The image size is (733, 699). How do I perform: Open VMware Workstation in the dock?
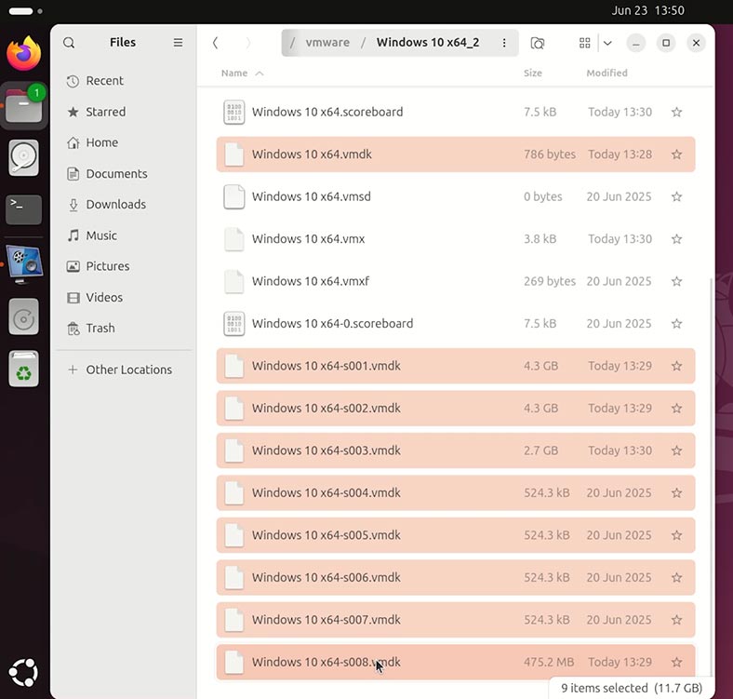click(24, 264)
